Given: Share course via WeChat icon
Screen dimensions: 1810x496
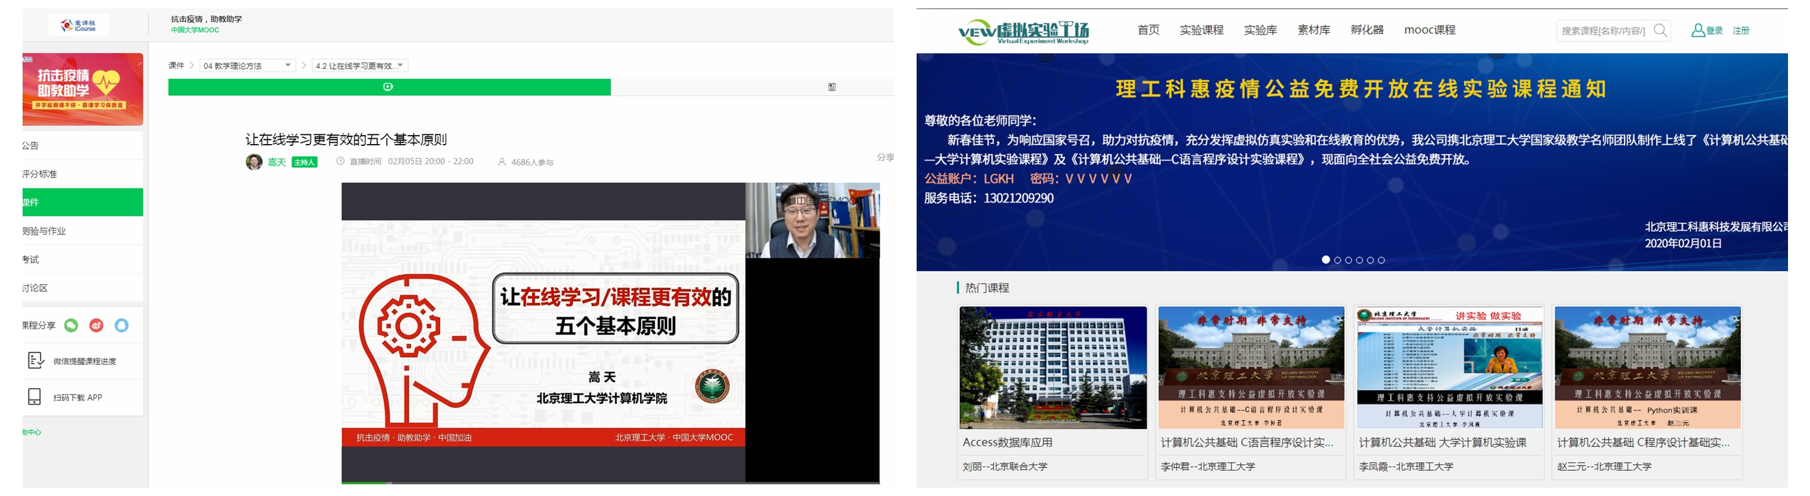Looking at the screenshot, I should pos(71,325).
